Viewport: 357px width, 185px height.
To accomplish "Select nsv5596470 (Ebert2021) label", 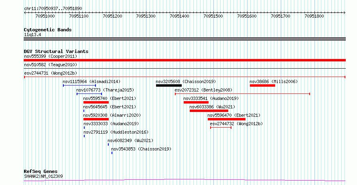I will tap(234, 115).
